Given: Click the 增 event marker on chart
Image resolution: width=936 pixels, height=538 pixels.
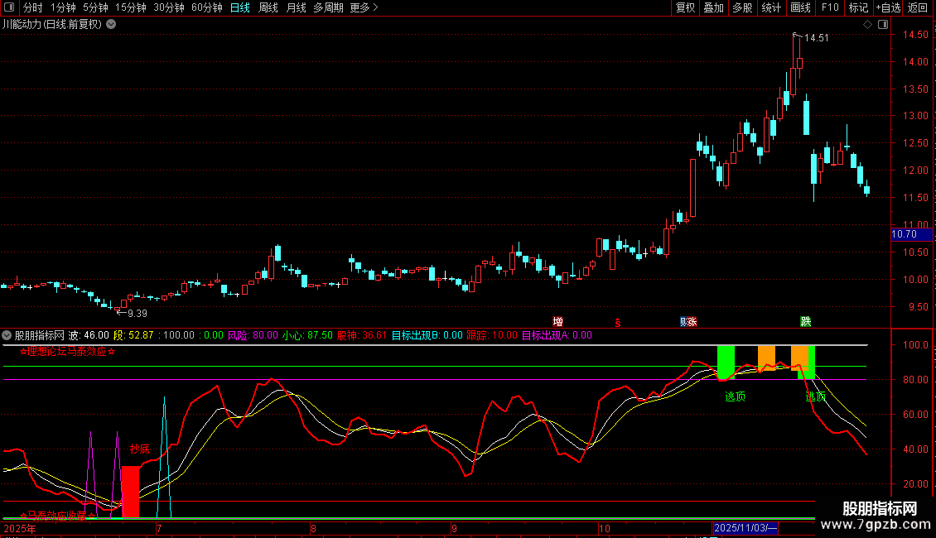Looking at the screenshot, I should click(557, 321).
